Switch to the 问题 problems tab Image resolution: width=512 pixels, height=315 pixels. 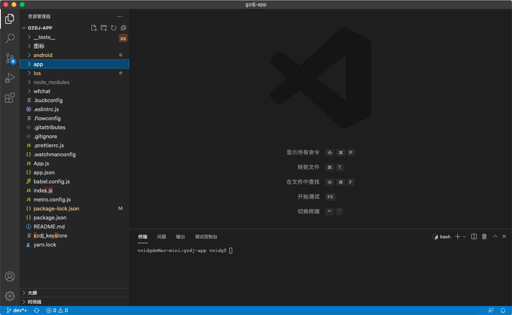(162, 237)
